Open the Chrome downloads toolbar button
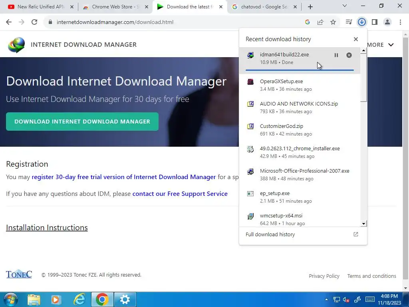409x307 pixels. [362, 22]
